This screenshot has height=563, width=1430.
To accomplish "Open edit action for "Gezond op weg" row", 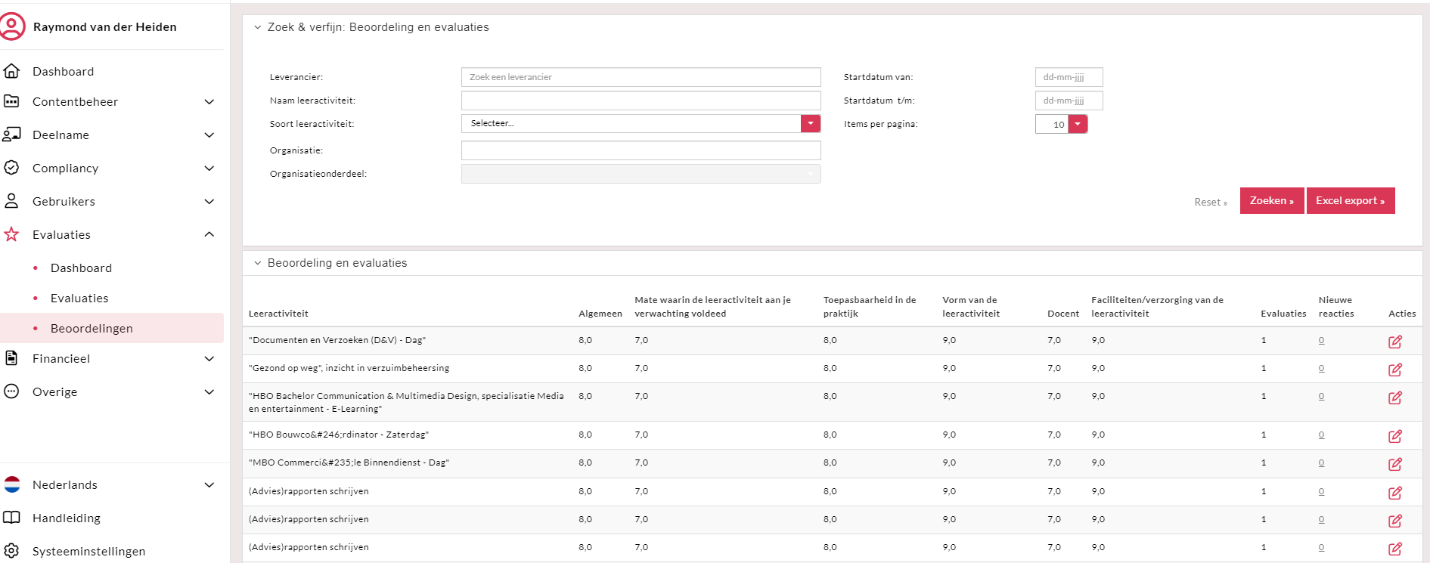I will pyautogui.click(x=1394, y=370).
